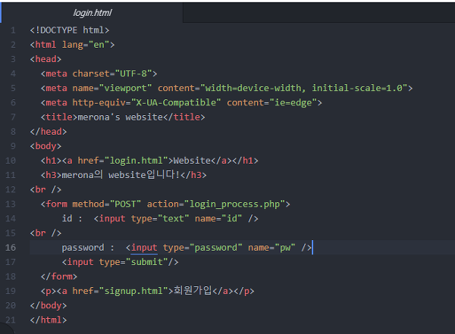
Task: Click the charset "UTF-8" value
Action: click(133, 73)
